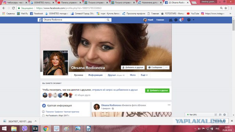The height and width of the screenshot is (132, 235).
Task: Open File Explorer from taskbar
Action: 14,129
